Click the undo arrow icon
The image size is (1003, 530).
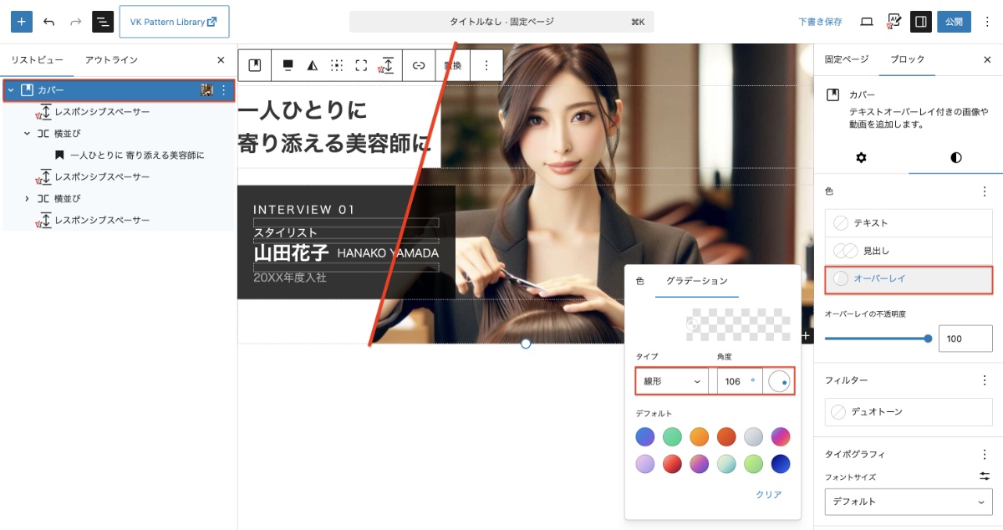coord(48,22)
